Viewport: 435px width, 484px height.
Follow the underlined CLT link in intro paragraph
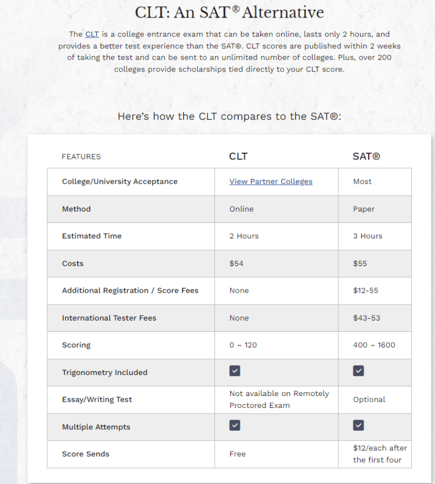point(92,35)
